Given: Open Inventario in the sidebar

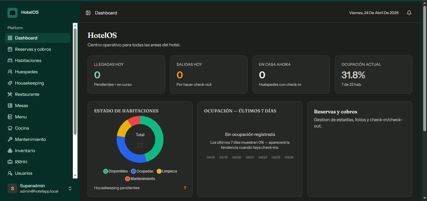Looking at the screenshot, I should click(x=25, y=151).
